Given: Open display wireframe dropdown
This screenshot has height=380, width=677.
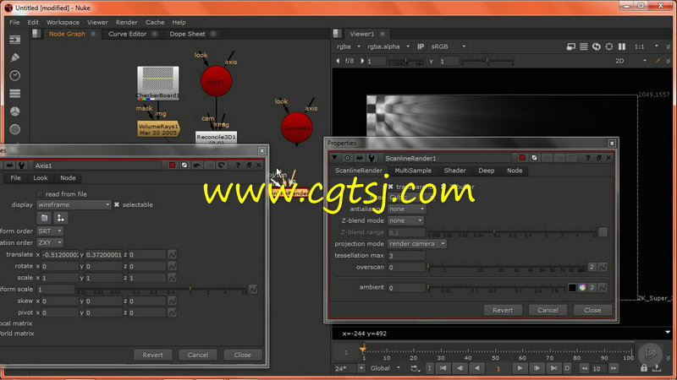Looking at the screenshot, I should [74, 204].
